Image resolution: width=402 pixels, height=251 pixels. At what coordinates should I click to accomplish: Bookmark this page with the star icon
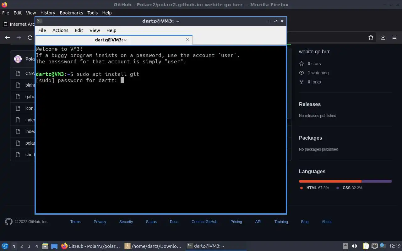point(371,37)
